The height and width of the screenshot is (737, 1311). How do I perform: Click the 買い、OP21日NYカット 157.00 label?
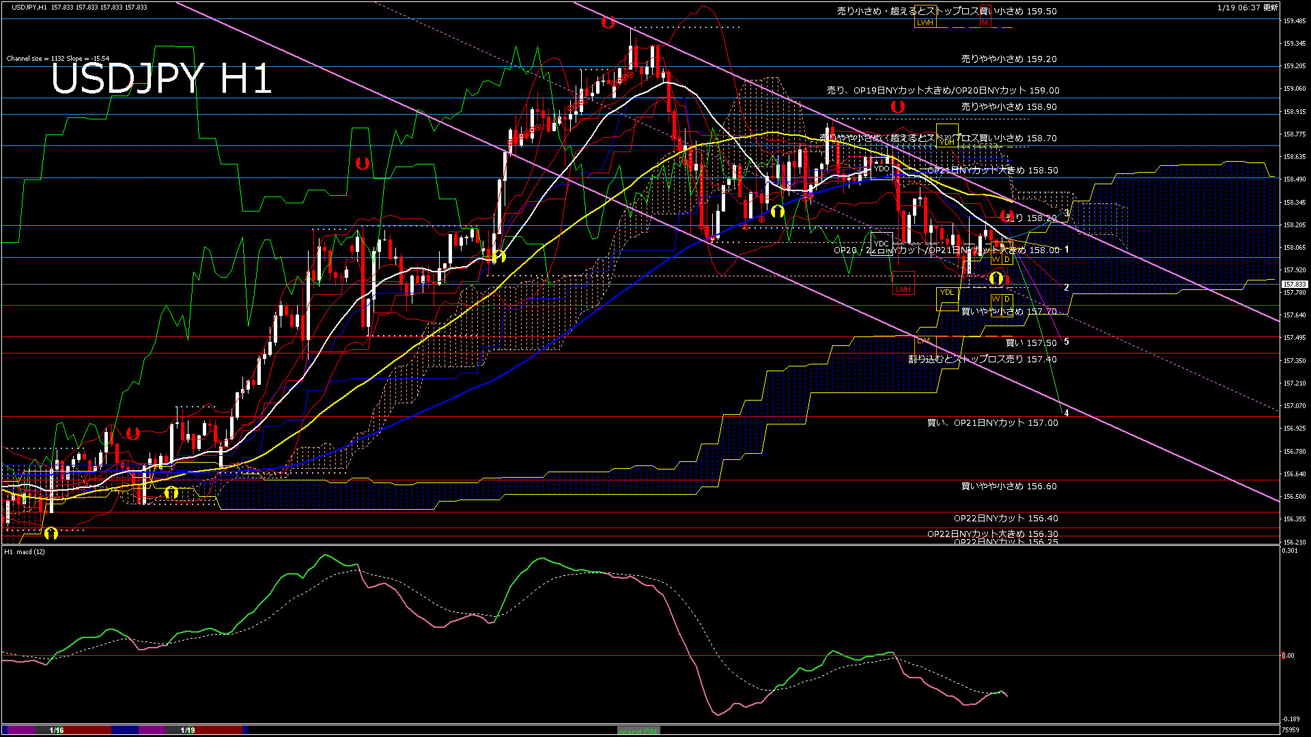992,423
